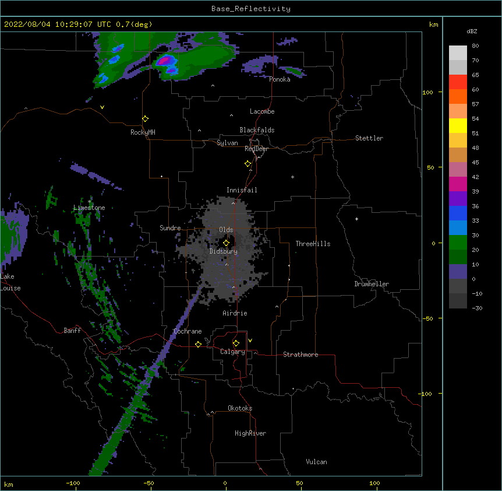Screen dimensions: 502x491
Task: Click the Okotoks label
Action: (x=240, y=408)
